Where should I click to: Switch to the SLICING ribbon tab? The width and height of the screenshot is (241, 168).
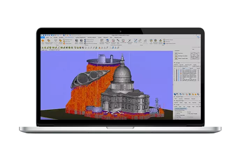pos(100,37)
